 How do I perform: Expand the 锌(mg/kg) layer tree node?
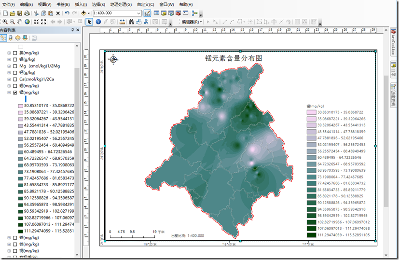(9, 245)
